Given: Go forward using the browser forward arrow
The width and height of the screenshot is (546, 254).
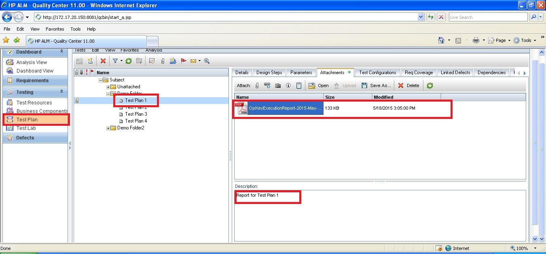Looking at the screenshot, I should click(18, 17).
